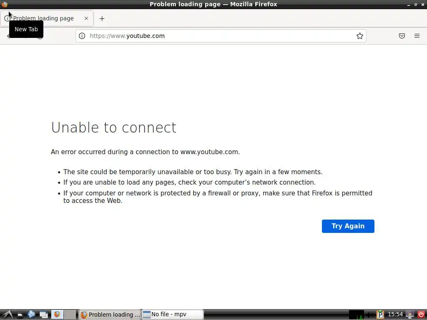Viewport: 427px width, 320px height.
Task: Click the bullet about site temporarily unavailable
Action: click(193, 172)
